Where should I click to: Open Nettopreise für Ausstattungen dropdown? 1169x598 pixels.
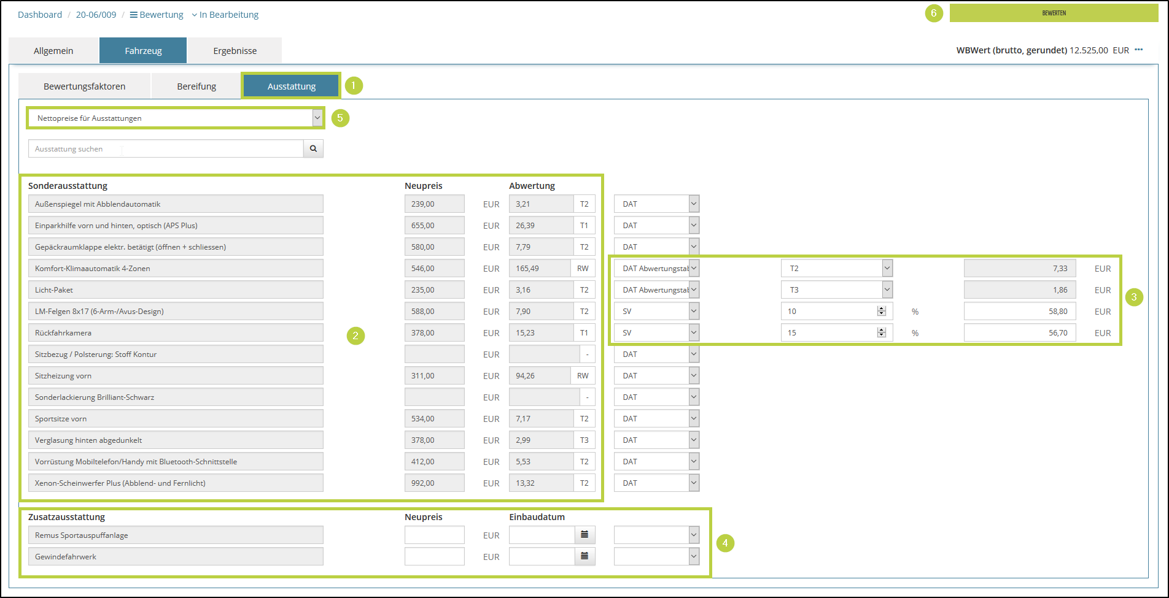317,118
